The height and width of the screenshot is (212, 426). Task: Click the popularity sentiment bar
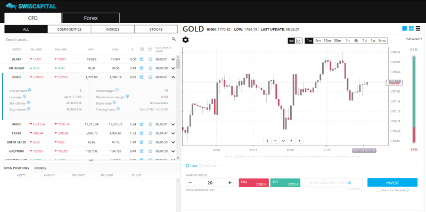pyautogui.click(x=414, y=99)
